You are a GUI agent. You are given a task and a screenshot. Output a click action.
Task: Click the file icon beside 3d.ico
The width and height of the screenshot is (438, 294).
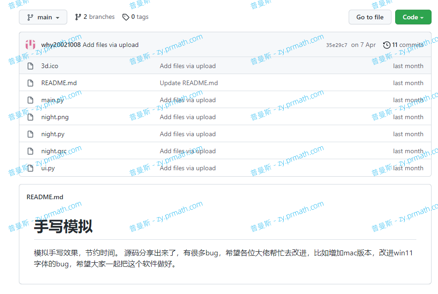point(30,66)
